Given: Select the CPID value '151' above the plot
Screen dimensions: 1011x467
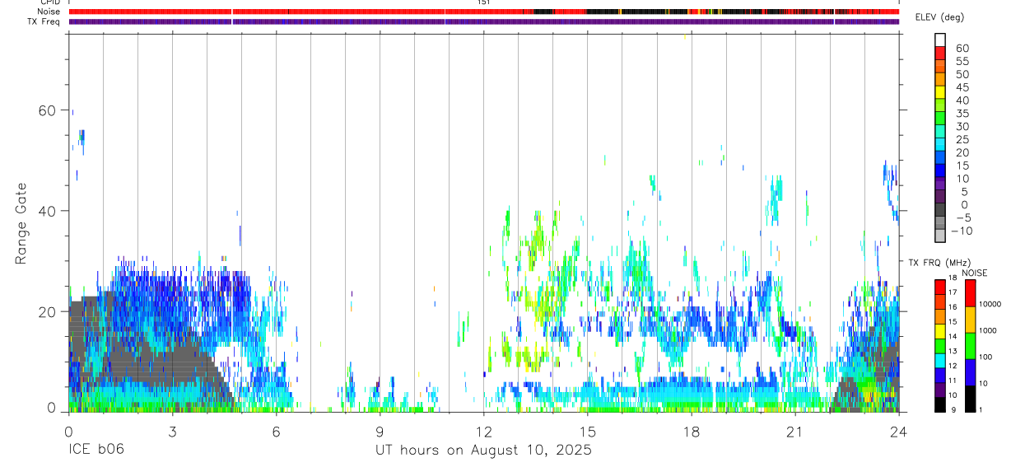Looking at the screenshot, I should pyautogui.click(x=483, y=2).
